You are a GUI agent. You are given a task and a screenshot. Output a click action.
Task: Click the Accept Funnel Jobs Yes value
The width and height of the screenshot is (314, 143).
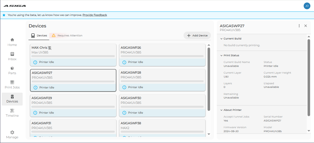click(x=226, y=121)
